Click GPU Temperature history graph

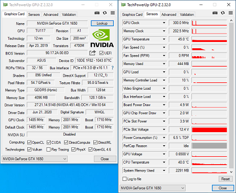pyautogui.click(x=209, y=39)
